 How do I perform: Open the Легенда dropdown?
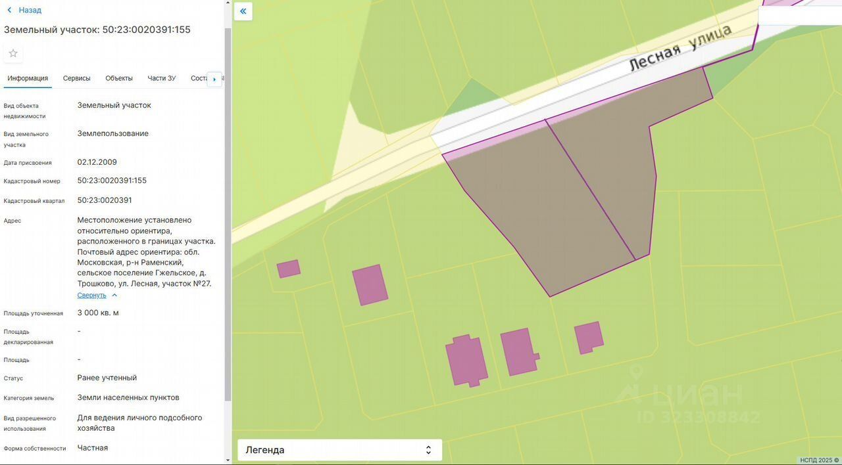point(339,450)
